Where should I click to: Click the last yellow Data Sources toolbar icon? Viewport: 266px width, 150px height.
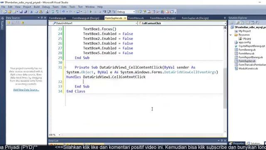22,22
